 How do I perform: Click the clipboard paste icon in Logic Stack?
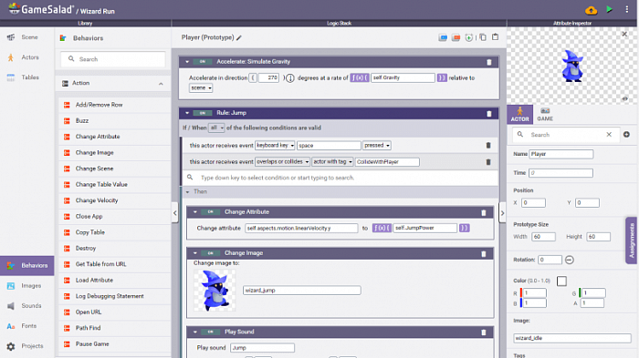495,37
